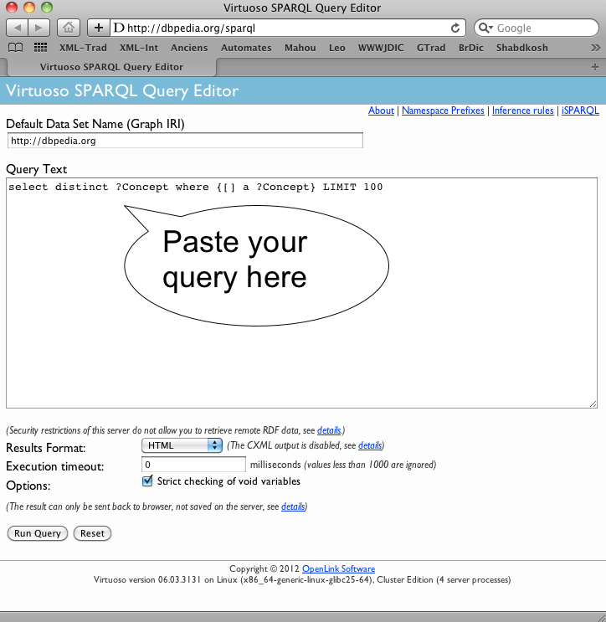Go back with the Safari back arrow

18,28
